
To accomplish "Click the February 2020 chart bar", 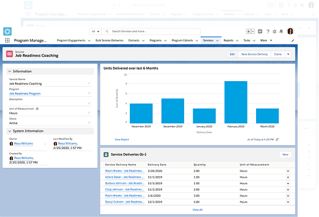I will (236, 102).
